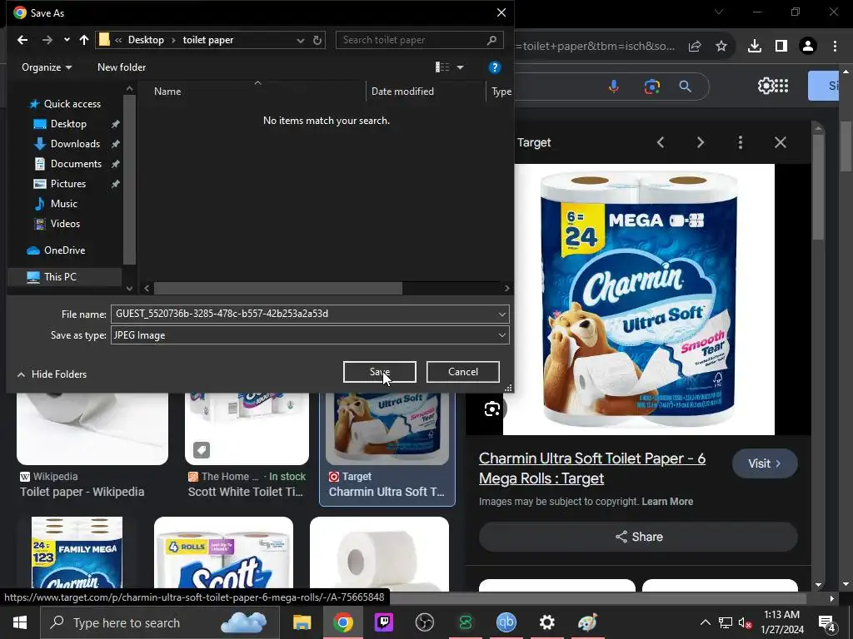The height and width of the screenshot is (639, 853).
Task: Open Chrome downloads icon
Action: tap(755, 47)
